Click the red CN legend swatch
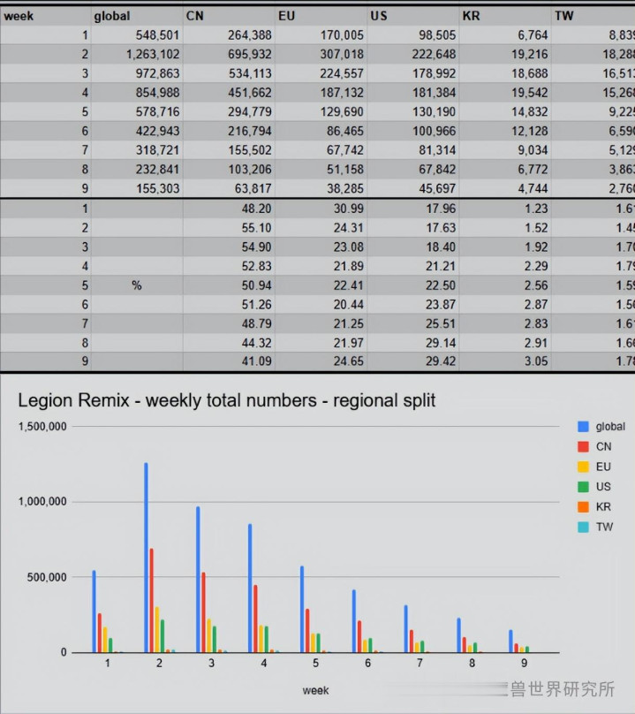This screenshot has height=714, width=635. point(581,447)
